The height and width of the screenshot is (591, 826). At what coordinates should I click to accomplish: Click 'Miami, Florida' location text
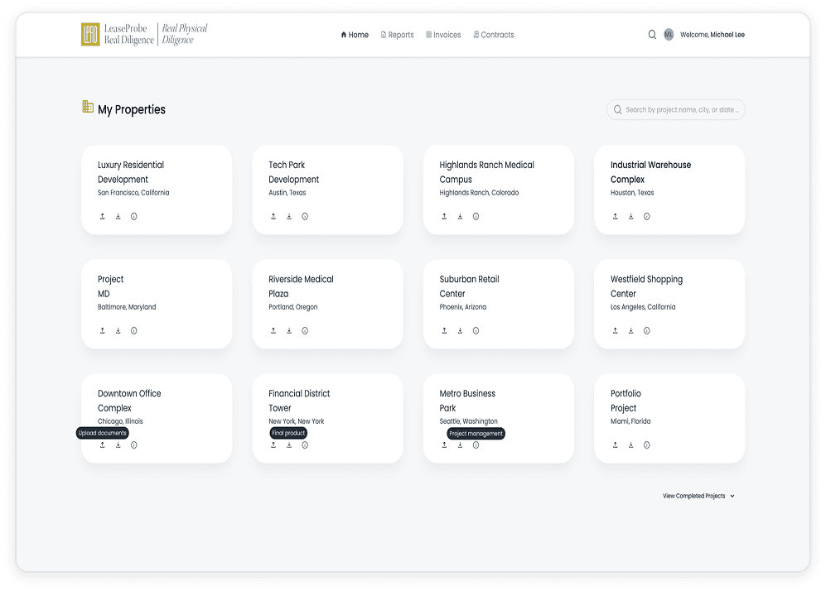pyautogui.click(x=630, y=421)
